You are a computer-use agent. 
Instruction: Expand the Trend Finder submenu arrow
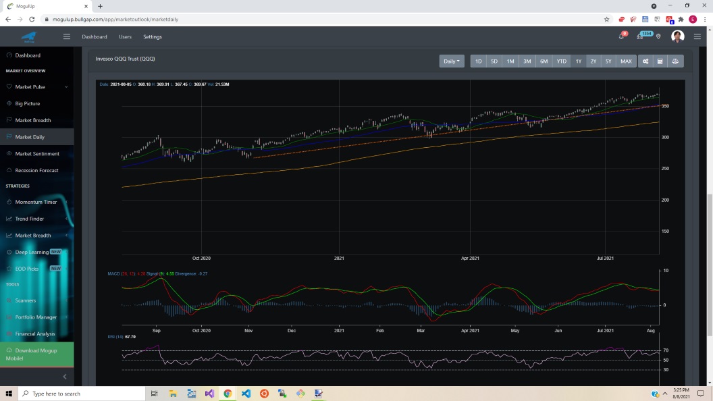coord(66,219)
